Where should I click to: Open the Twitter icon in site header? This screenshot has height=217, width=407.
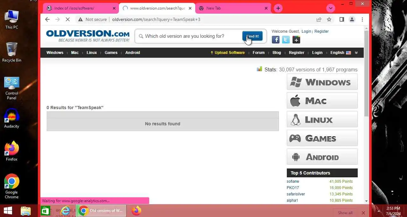click(x=286, y=40)
